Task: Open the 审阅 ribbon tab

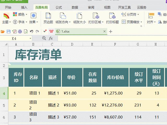Action: (91, 8)
